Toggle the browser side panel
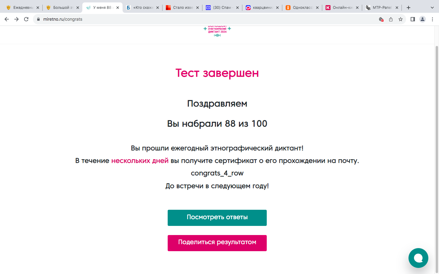The height and width of the screenshot is (274, 439). pos(413,19)
